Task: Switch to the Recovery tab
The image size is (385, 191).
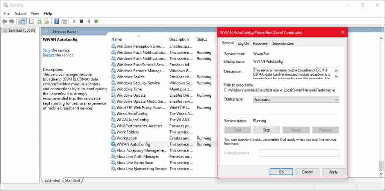Action: click(260, 44)
